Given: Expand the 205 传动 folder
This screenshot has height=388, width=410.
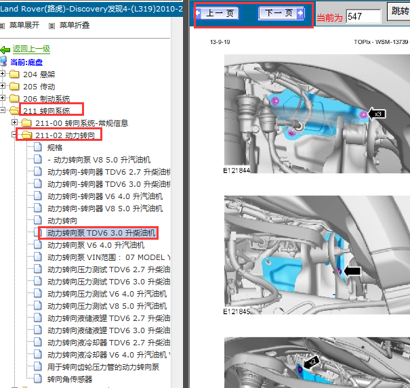Looking at the screenshot, I should [x=2, y=86].
